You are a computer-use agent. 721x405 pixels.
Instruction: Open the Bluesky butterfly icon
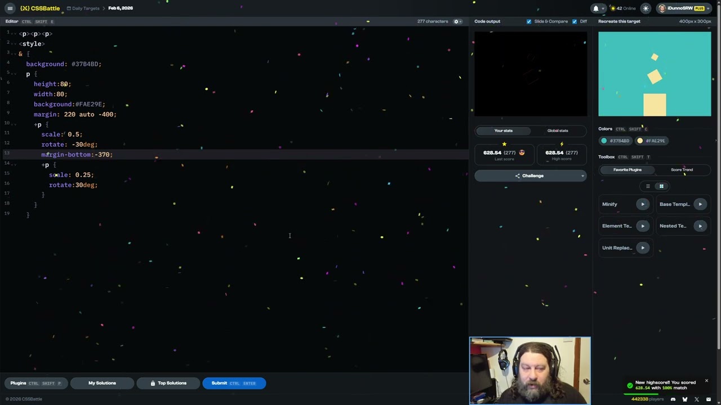click(685, 399)
